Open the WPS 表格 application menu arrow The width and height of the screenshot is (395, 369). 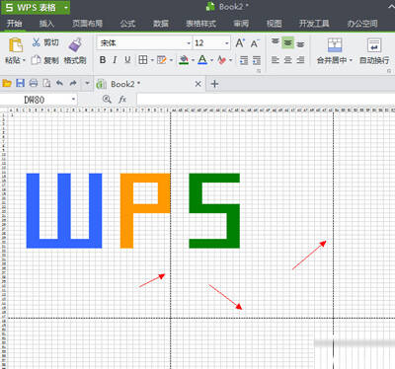pos(66,7)
